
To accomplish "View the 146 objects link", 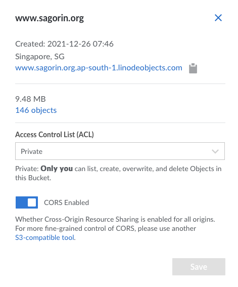I will [36, 110].
